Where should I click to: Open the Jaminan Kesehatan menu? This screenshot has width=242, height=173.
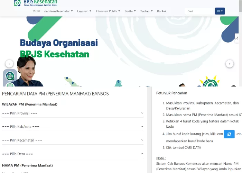(58, 11)
